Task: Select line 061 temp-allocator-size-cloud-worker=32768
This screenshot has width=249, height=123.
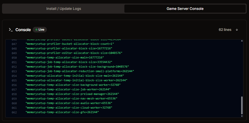Action: tap(69, 108)
